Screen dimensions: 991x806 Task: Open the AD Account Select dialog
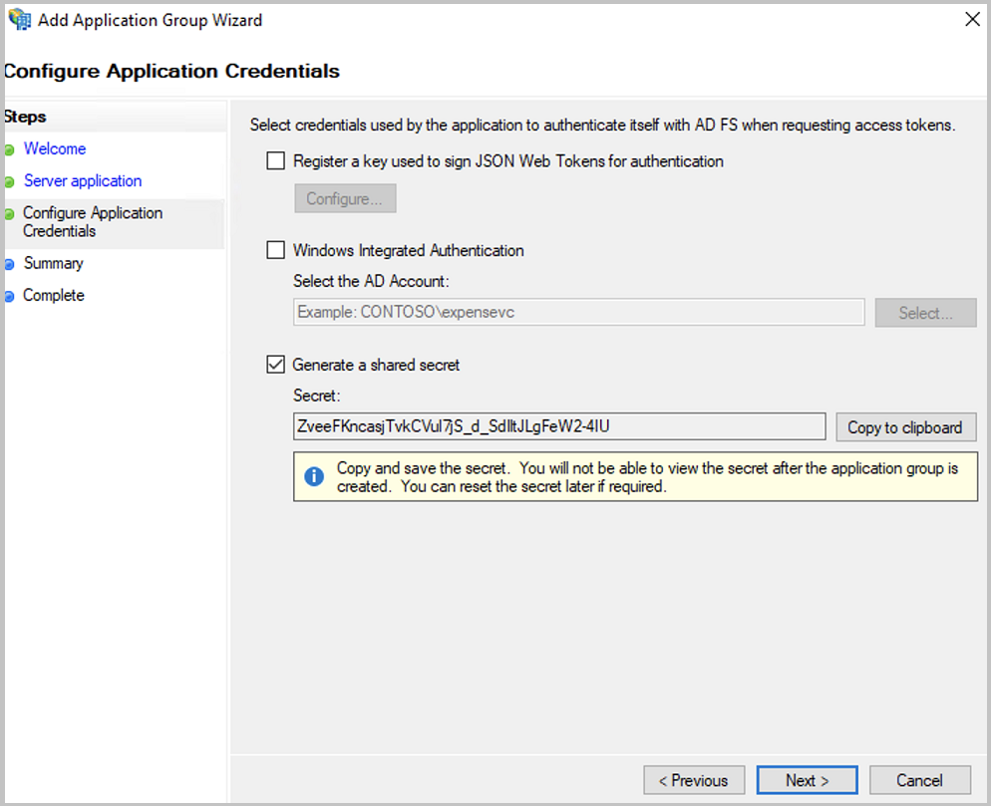925,312
